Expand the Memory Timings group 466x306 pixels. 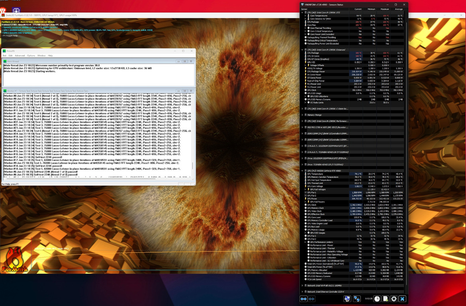pos(302,115)
